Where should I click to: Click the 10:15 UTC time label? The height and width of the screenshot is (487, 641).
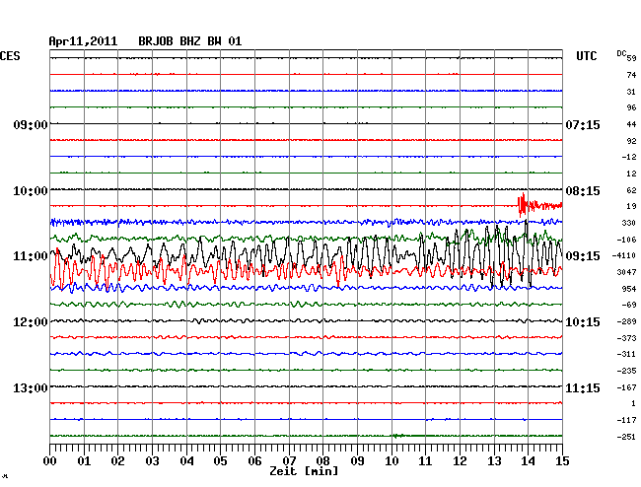click(583, 322)
